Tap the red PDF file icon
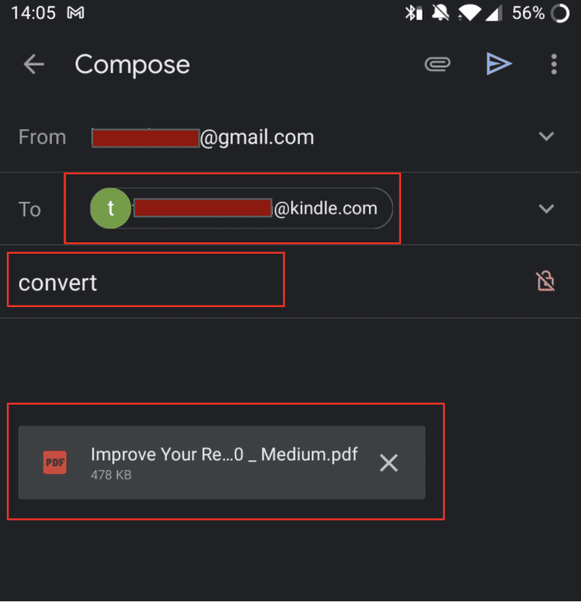 click(55, 463)
